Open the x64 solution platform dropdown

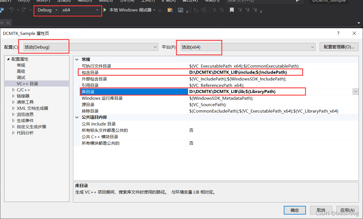point(81,10)
